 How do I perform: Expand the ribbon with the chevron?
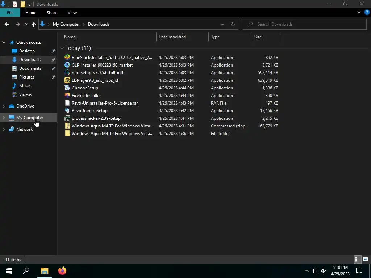[x=359, y=13]
